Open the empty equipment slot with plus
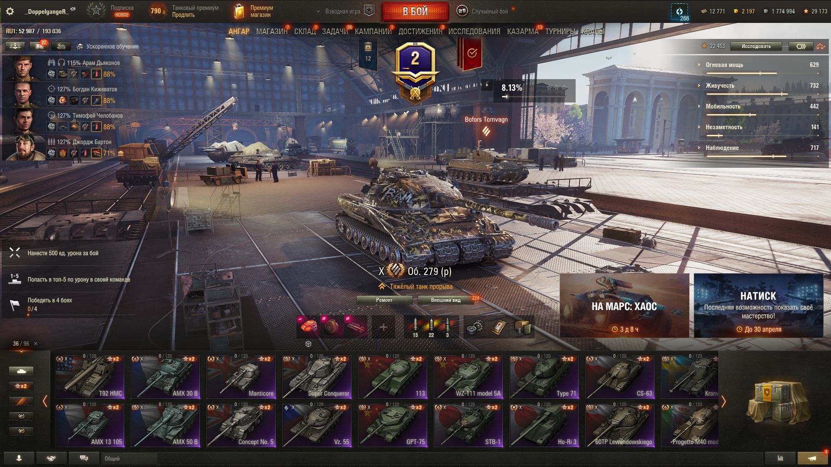Image resolution: width=831 pixels, height=467 pixels. [383, 327]
